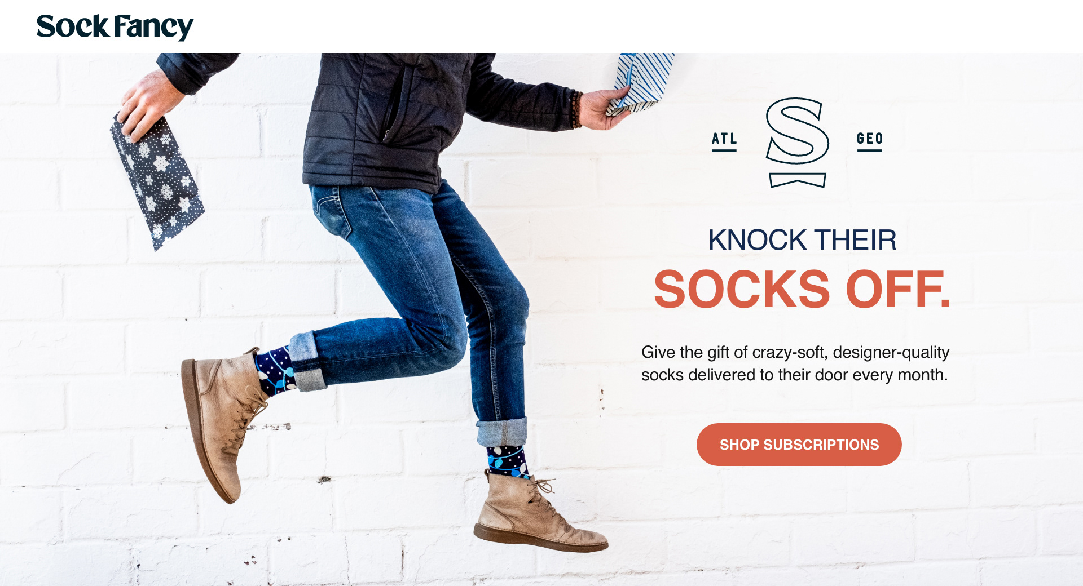
Task: Click the ATL label beside emblem
Action: (724, 141)
